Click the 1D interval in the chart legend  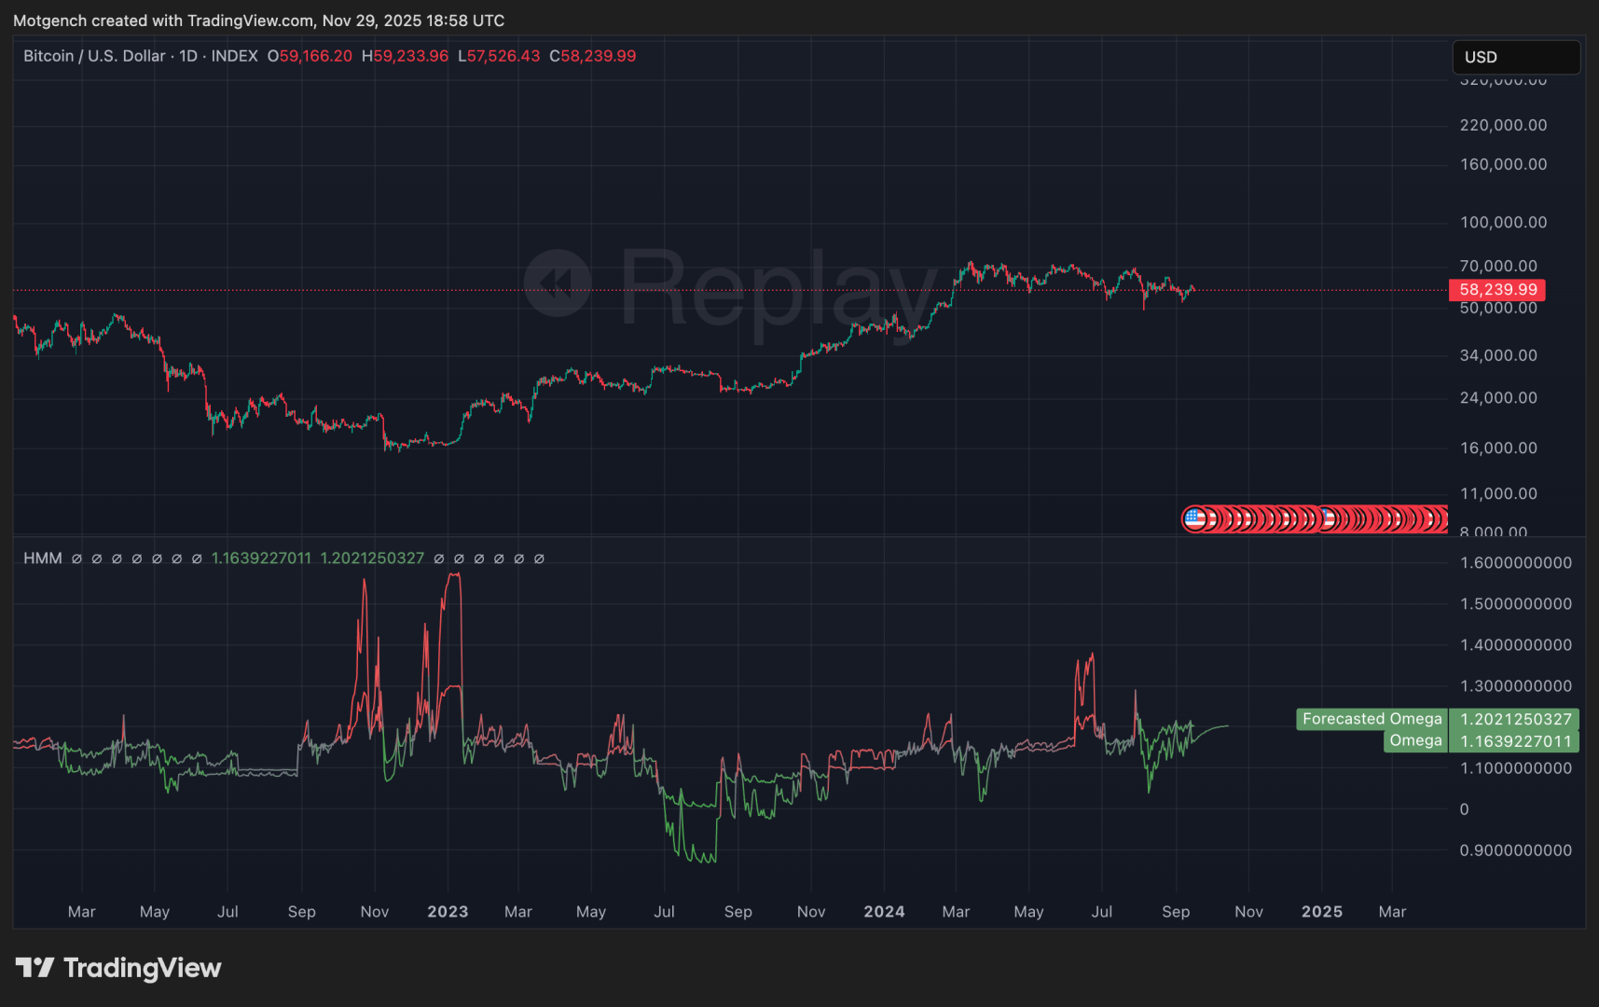[x=188, y=56]
